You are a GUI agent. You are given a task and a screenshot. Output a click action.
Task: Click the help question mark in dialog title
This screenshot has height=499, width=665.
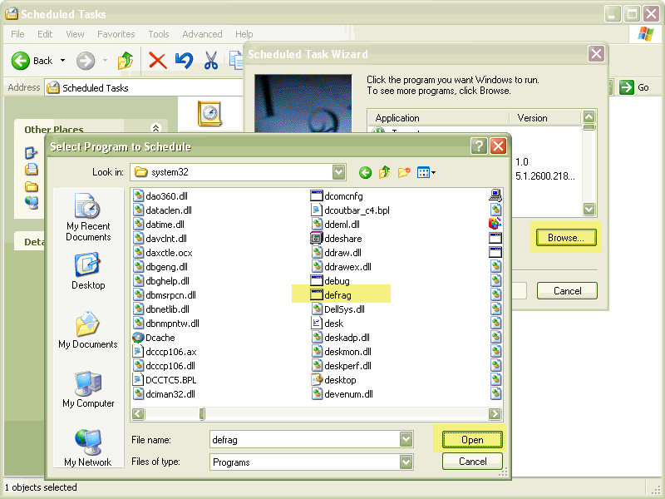(479, 146)
